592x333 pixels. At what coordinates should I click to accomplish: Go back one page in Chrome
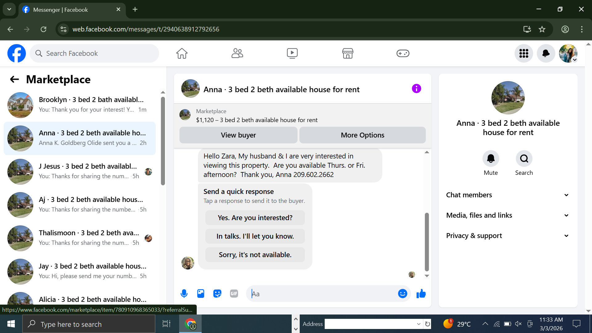10,29
